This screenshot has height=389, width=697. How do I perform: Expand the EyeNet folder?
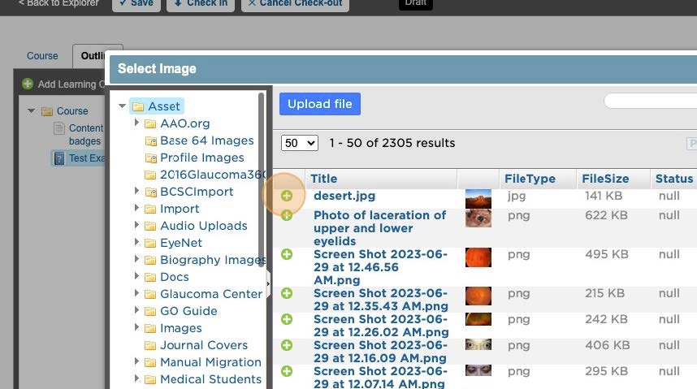(x=136, y=241)
